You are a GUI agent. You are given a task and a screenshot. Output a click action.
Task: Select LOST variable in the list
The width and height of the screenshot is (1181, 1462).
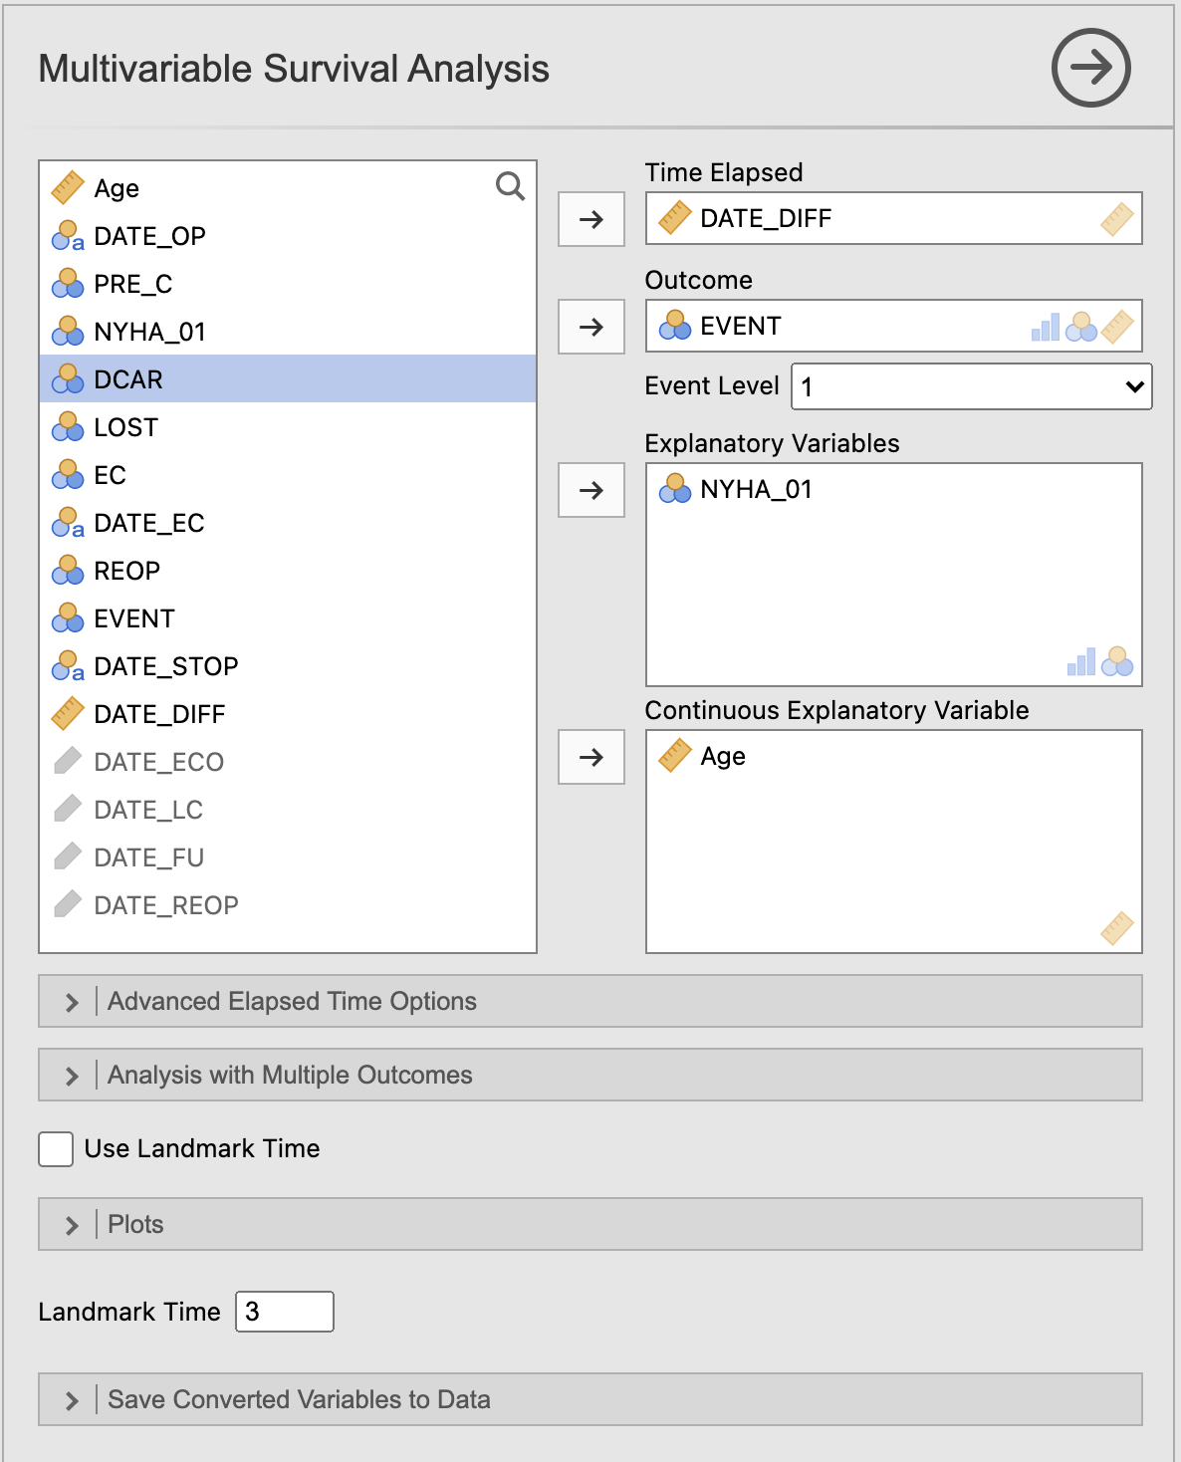tap(288, 427)
